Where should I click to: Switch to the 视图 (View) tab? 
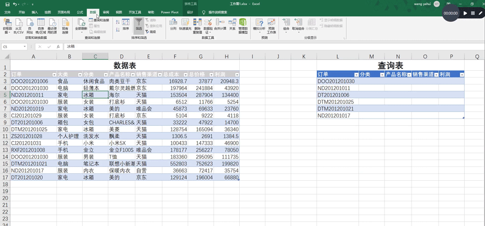[119, 12]
